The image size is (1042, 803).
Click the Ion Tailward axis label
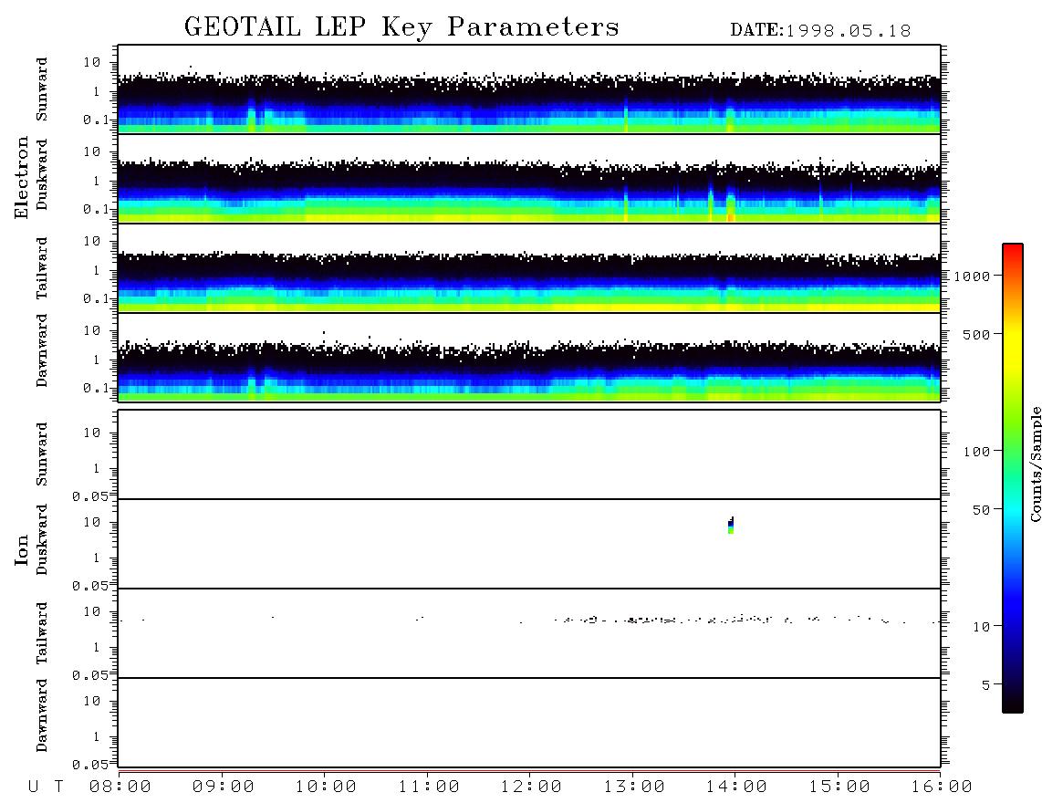pos(42,633)
